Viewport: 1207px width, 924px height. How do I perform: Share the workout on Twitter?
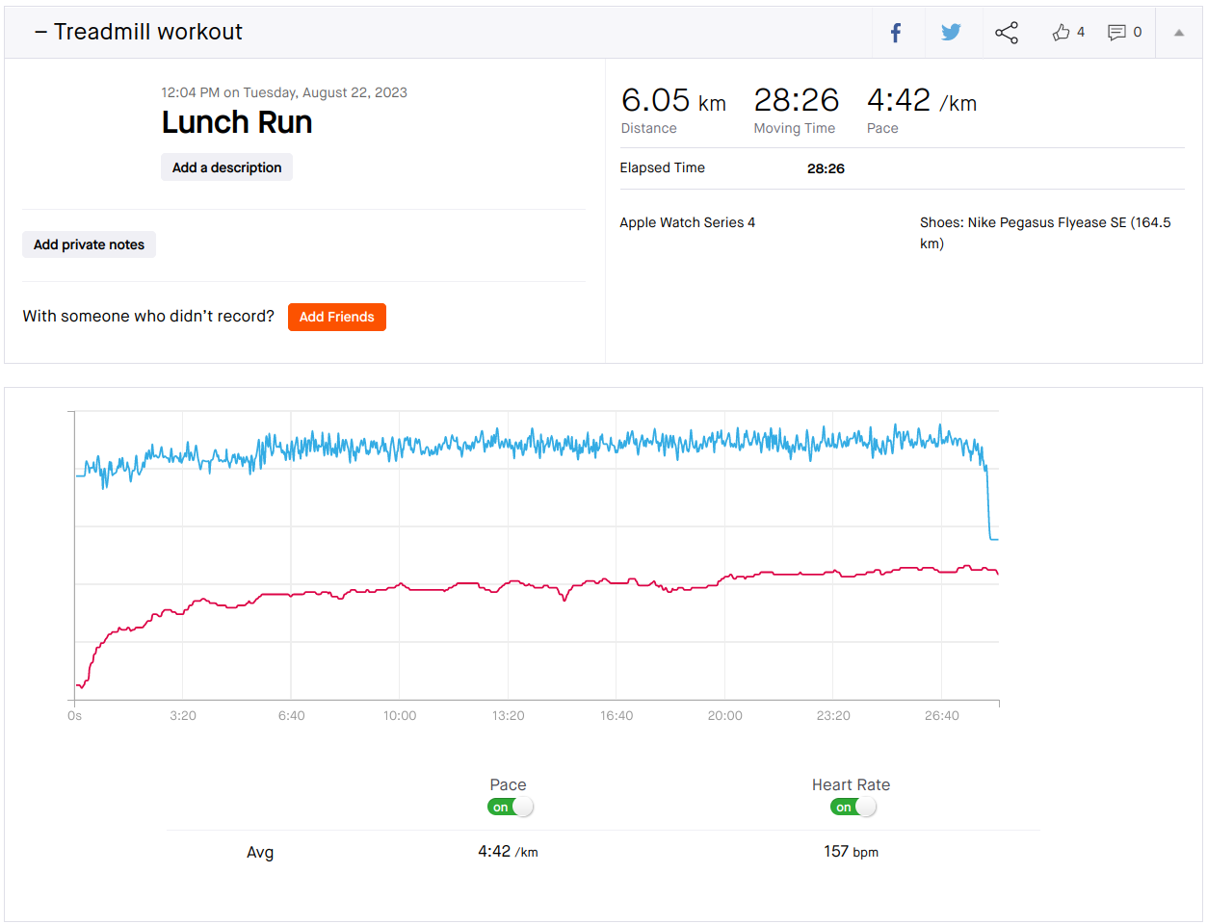[x=951, y=33]
